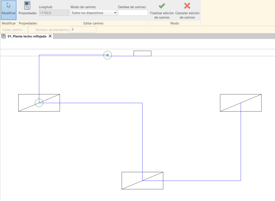
Task: Select the bottom center light fixture
Action: (x=143, y=181)
